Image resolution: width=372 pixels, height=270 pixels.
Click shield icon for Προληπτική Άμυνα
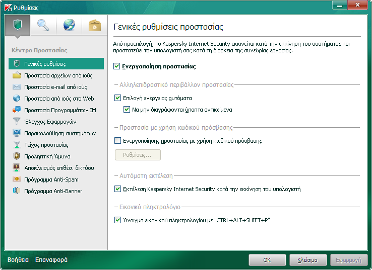[17, 156]
